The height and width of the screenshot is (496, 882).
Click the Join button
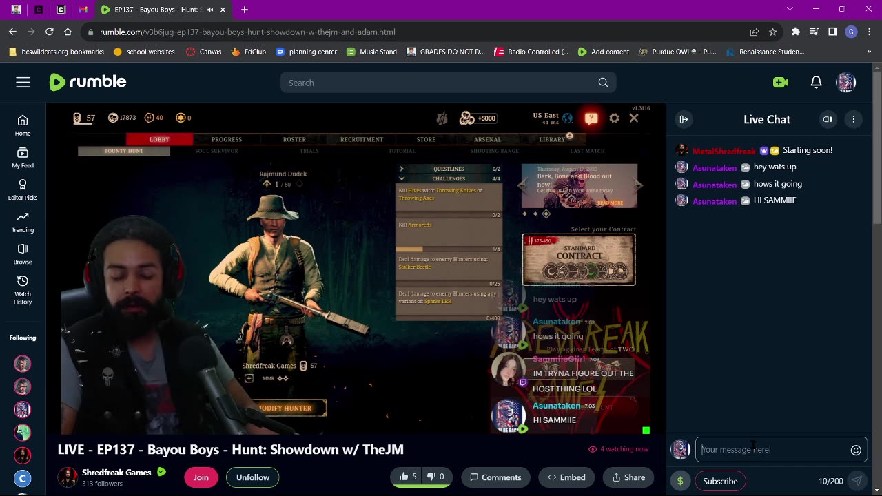point(201,477)
